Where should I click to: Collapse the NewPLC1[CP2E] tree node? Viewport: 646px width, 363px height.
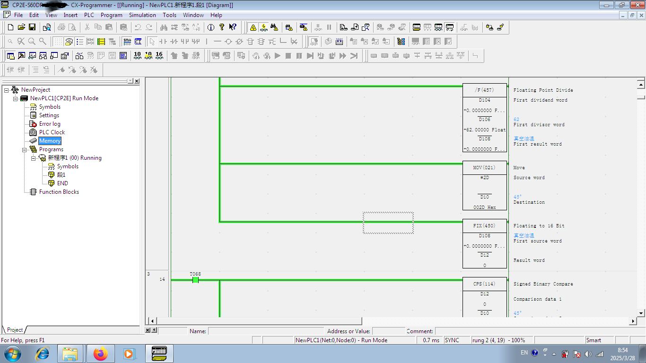click(16, 98)
